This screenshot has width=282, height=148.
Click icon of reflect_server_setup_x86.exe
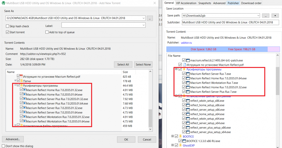click(188, 110)
